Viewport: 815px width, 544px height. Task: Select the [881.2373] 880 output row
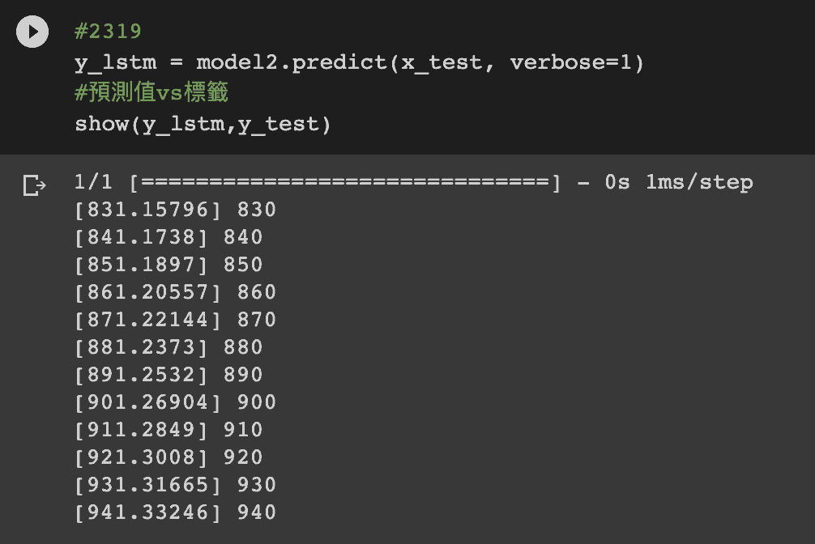click(169, 347)
